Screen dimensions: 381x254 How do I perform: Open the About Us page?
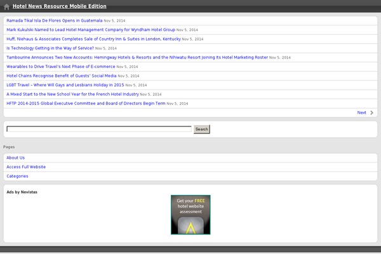tap(15, 157)
